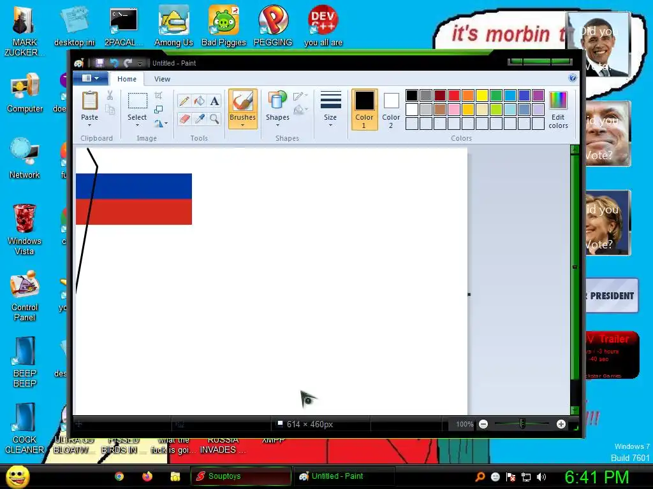Expand the Select dropdown arrow

137,125
